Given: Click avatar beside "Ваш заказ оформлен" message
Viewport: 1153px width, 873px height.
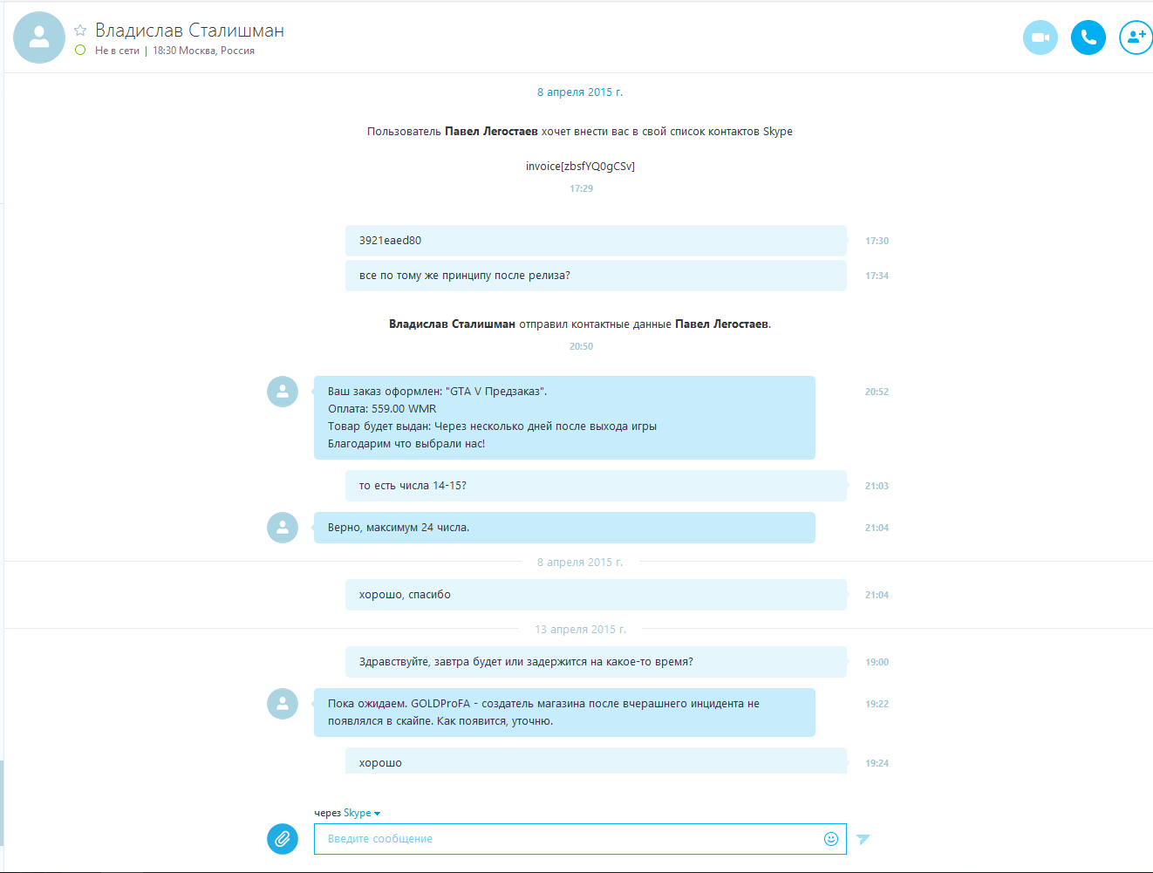Looking at the screenshot, I should [x=283, y=392].
